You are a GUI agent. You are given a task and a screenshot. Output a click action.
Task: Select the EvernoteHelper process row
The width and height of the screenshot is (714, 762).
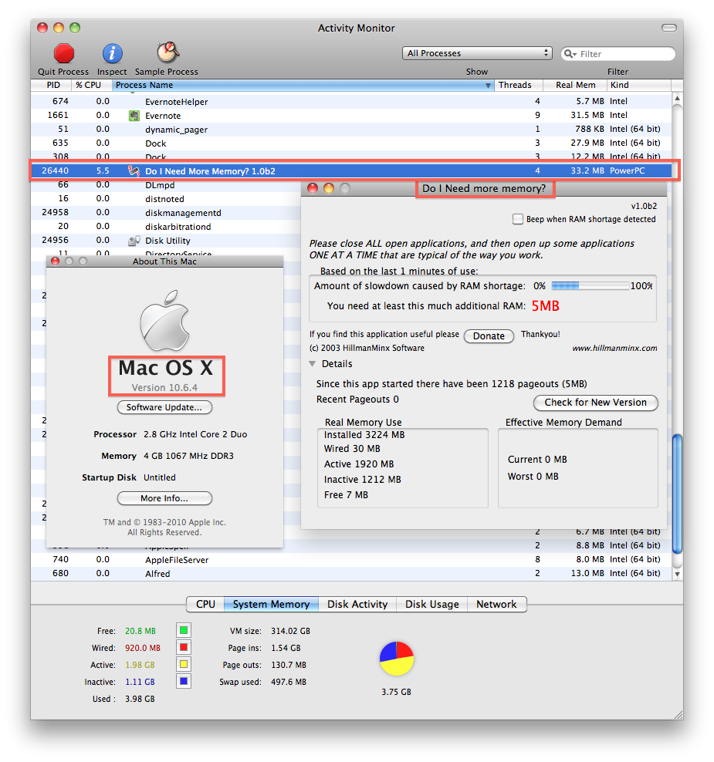351,102
